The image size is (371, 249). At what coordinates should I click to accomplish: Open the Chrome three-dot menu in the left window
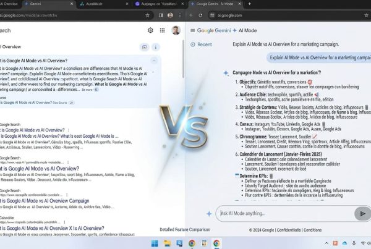click(x=180, y=15)
